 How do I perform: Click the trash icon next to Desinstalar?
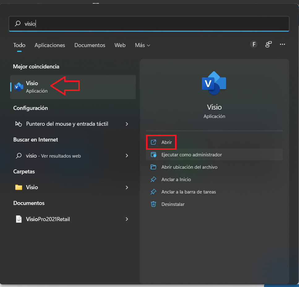[153, 204]
